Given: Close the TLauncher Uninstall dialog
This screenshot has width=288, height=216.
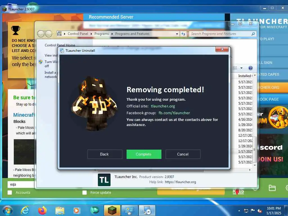Looking at the screenshot, I should click(x=222, y=49).
